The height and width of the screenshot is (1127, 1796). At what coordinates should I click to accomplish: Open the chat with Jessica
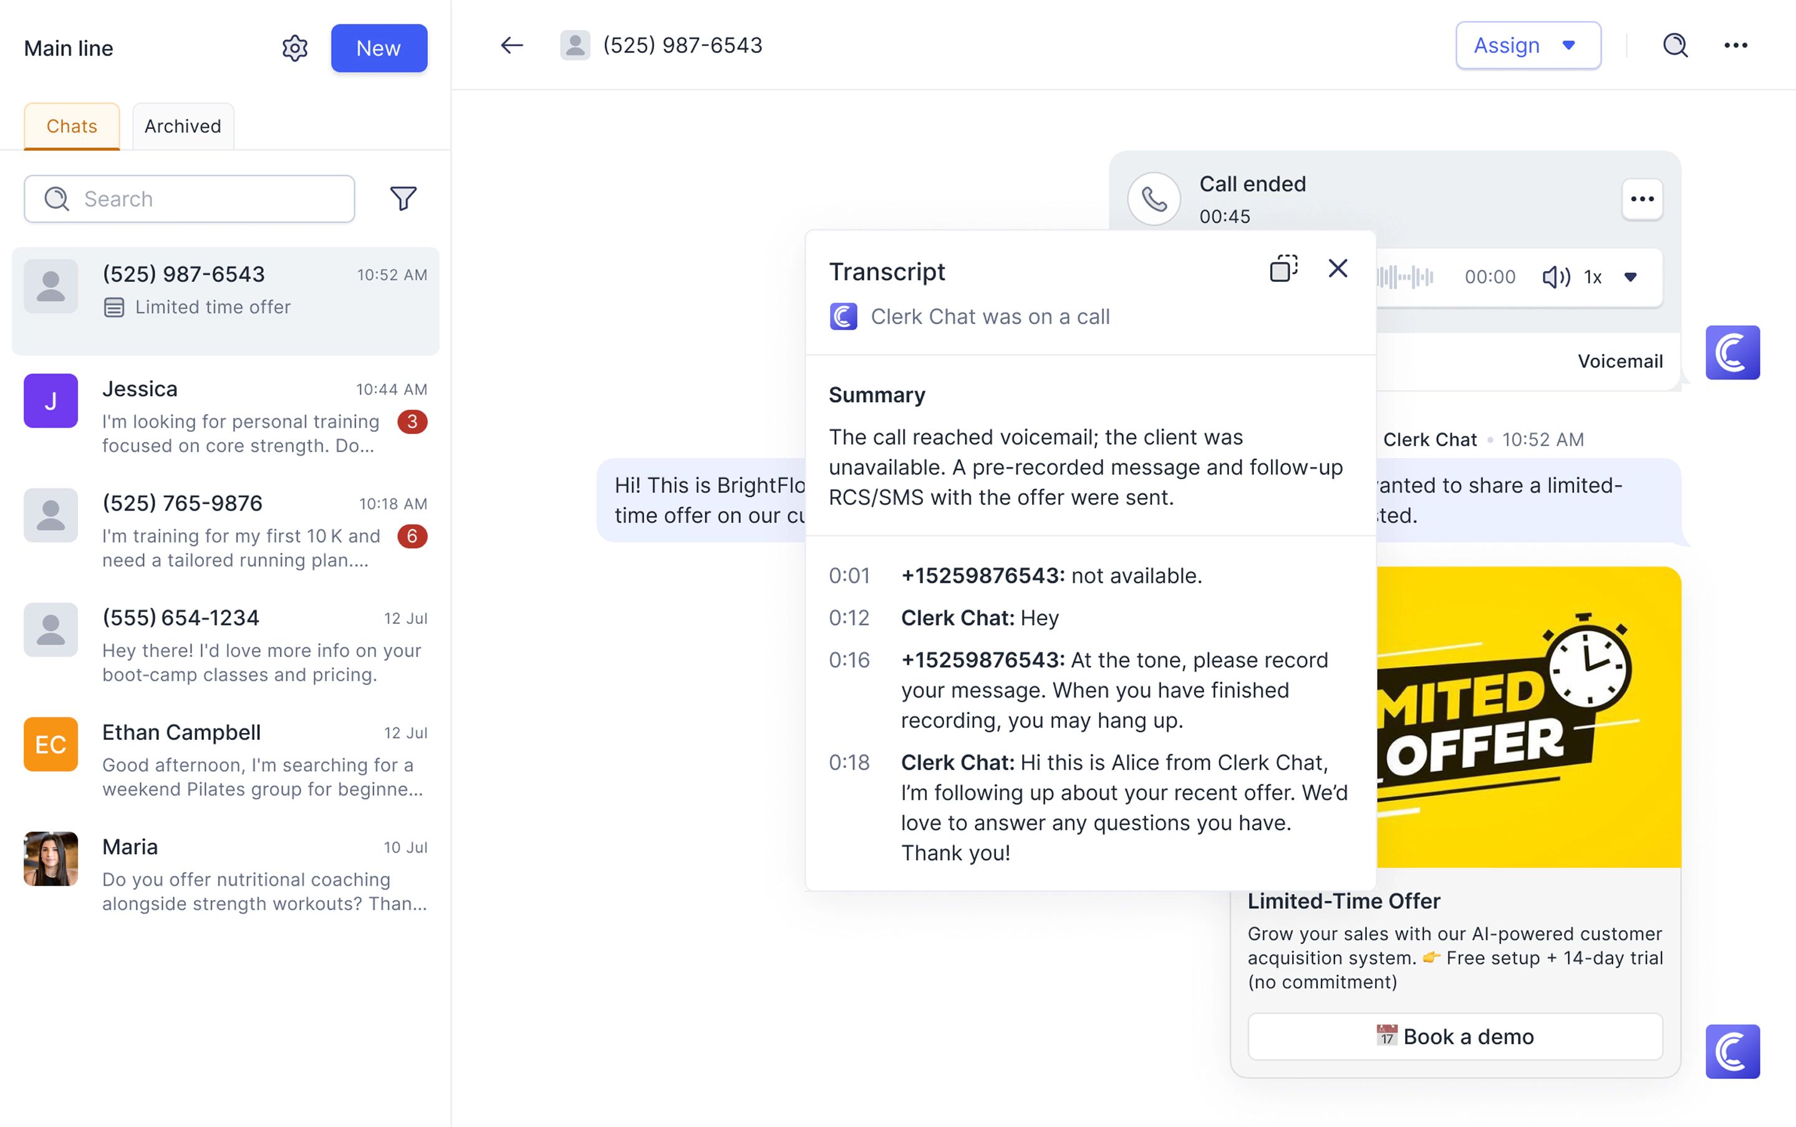tap(225, 414)
